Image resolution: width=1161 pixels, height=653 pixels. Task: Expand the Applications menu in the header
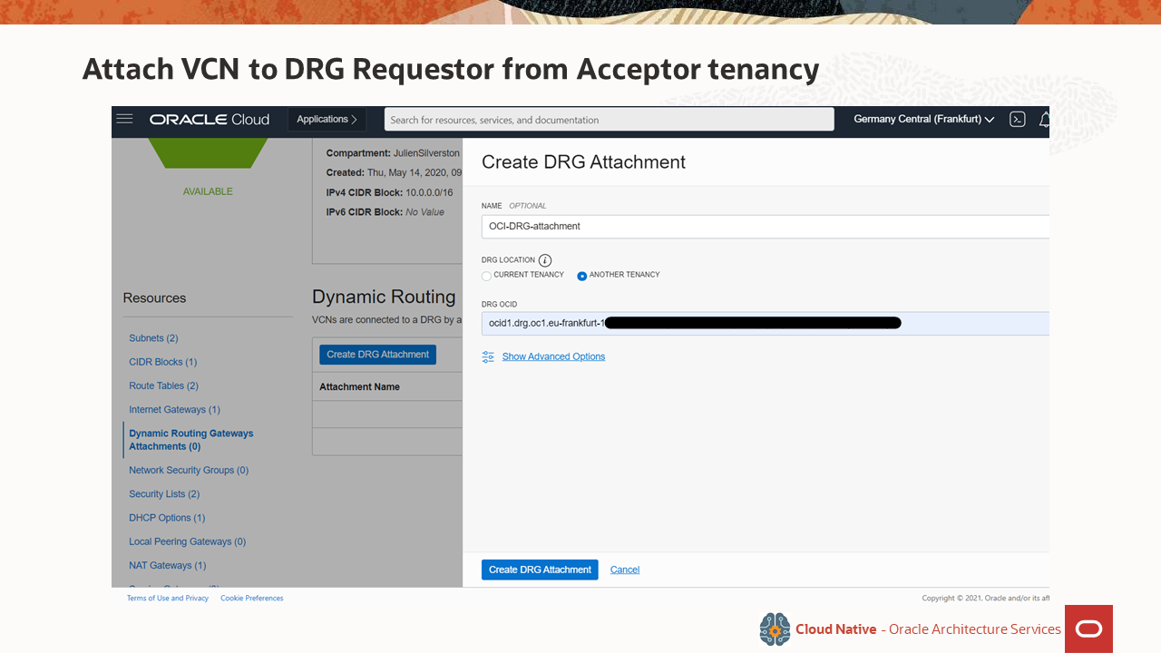327,120
